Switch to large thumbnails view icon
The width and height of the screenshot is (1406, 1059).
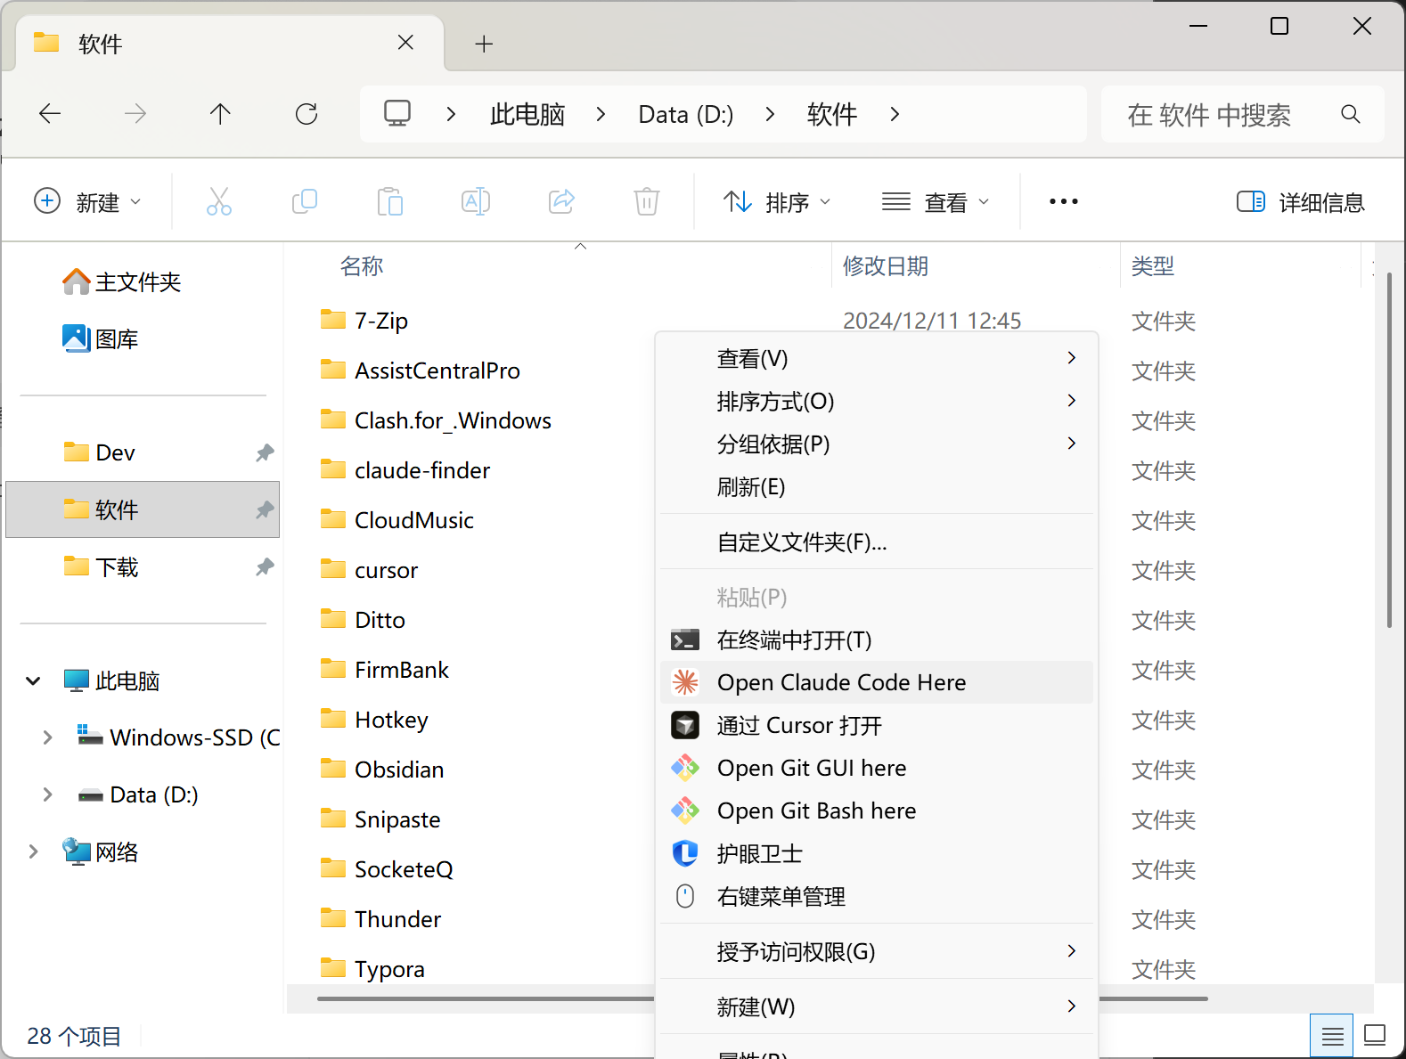tap(1375, 1036)
